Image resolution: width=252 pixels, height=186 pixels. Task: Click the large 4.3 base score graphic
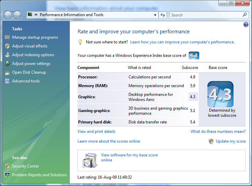220,94
